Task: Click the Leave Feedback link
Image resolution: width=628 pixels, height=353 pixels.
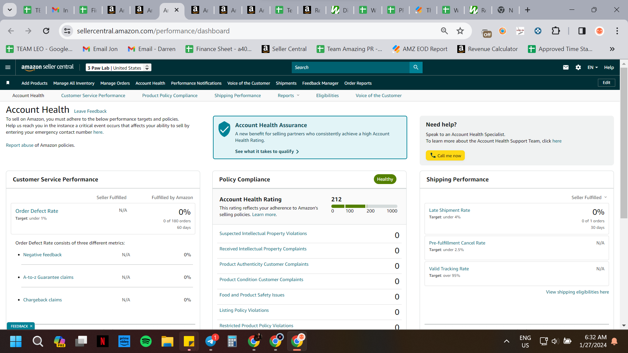Action: (x=90, y=111)
